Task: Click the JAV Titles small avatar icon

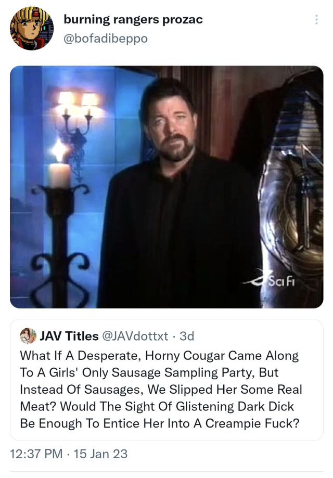Action: [x=28, y=336]
